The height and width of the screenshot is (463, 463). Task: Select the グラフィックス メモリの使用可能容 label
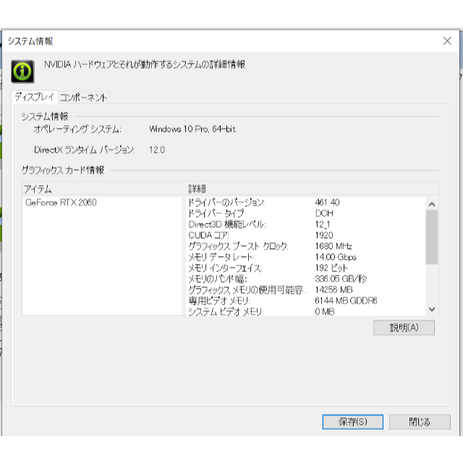[248, 290]
